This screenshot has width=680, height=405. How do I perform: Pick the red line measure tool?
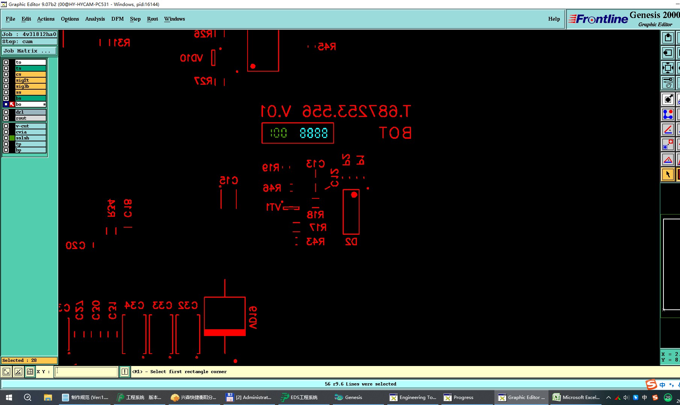(x=668, y=129)
